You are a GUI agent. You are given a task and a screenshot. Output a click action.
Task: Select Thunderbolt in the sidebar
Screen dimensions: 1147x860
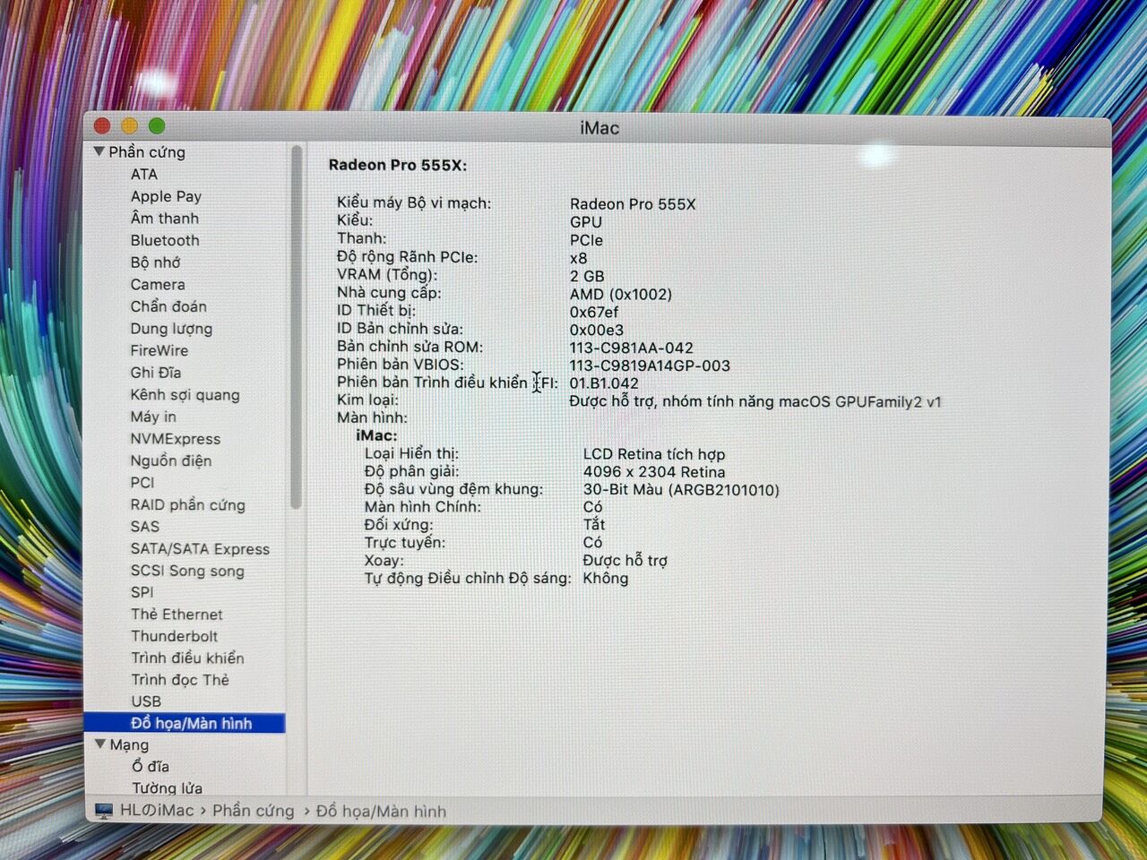click(175, 636)
